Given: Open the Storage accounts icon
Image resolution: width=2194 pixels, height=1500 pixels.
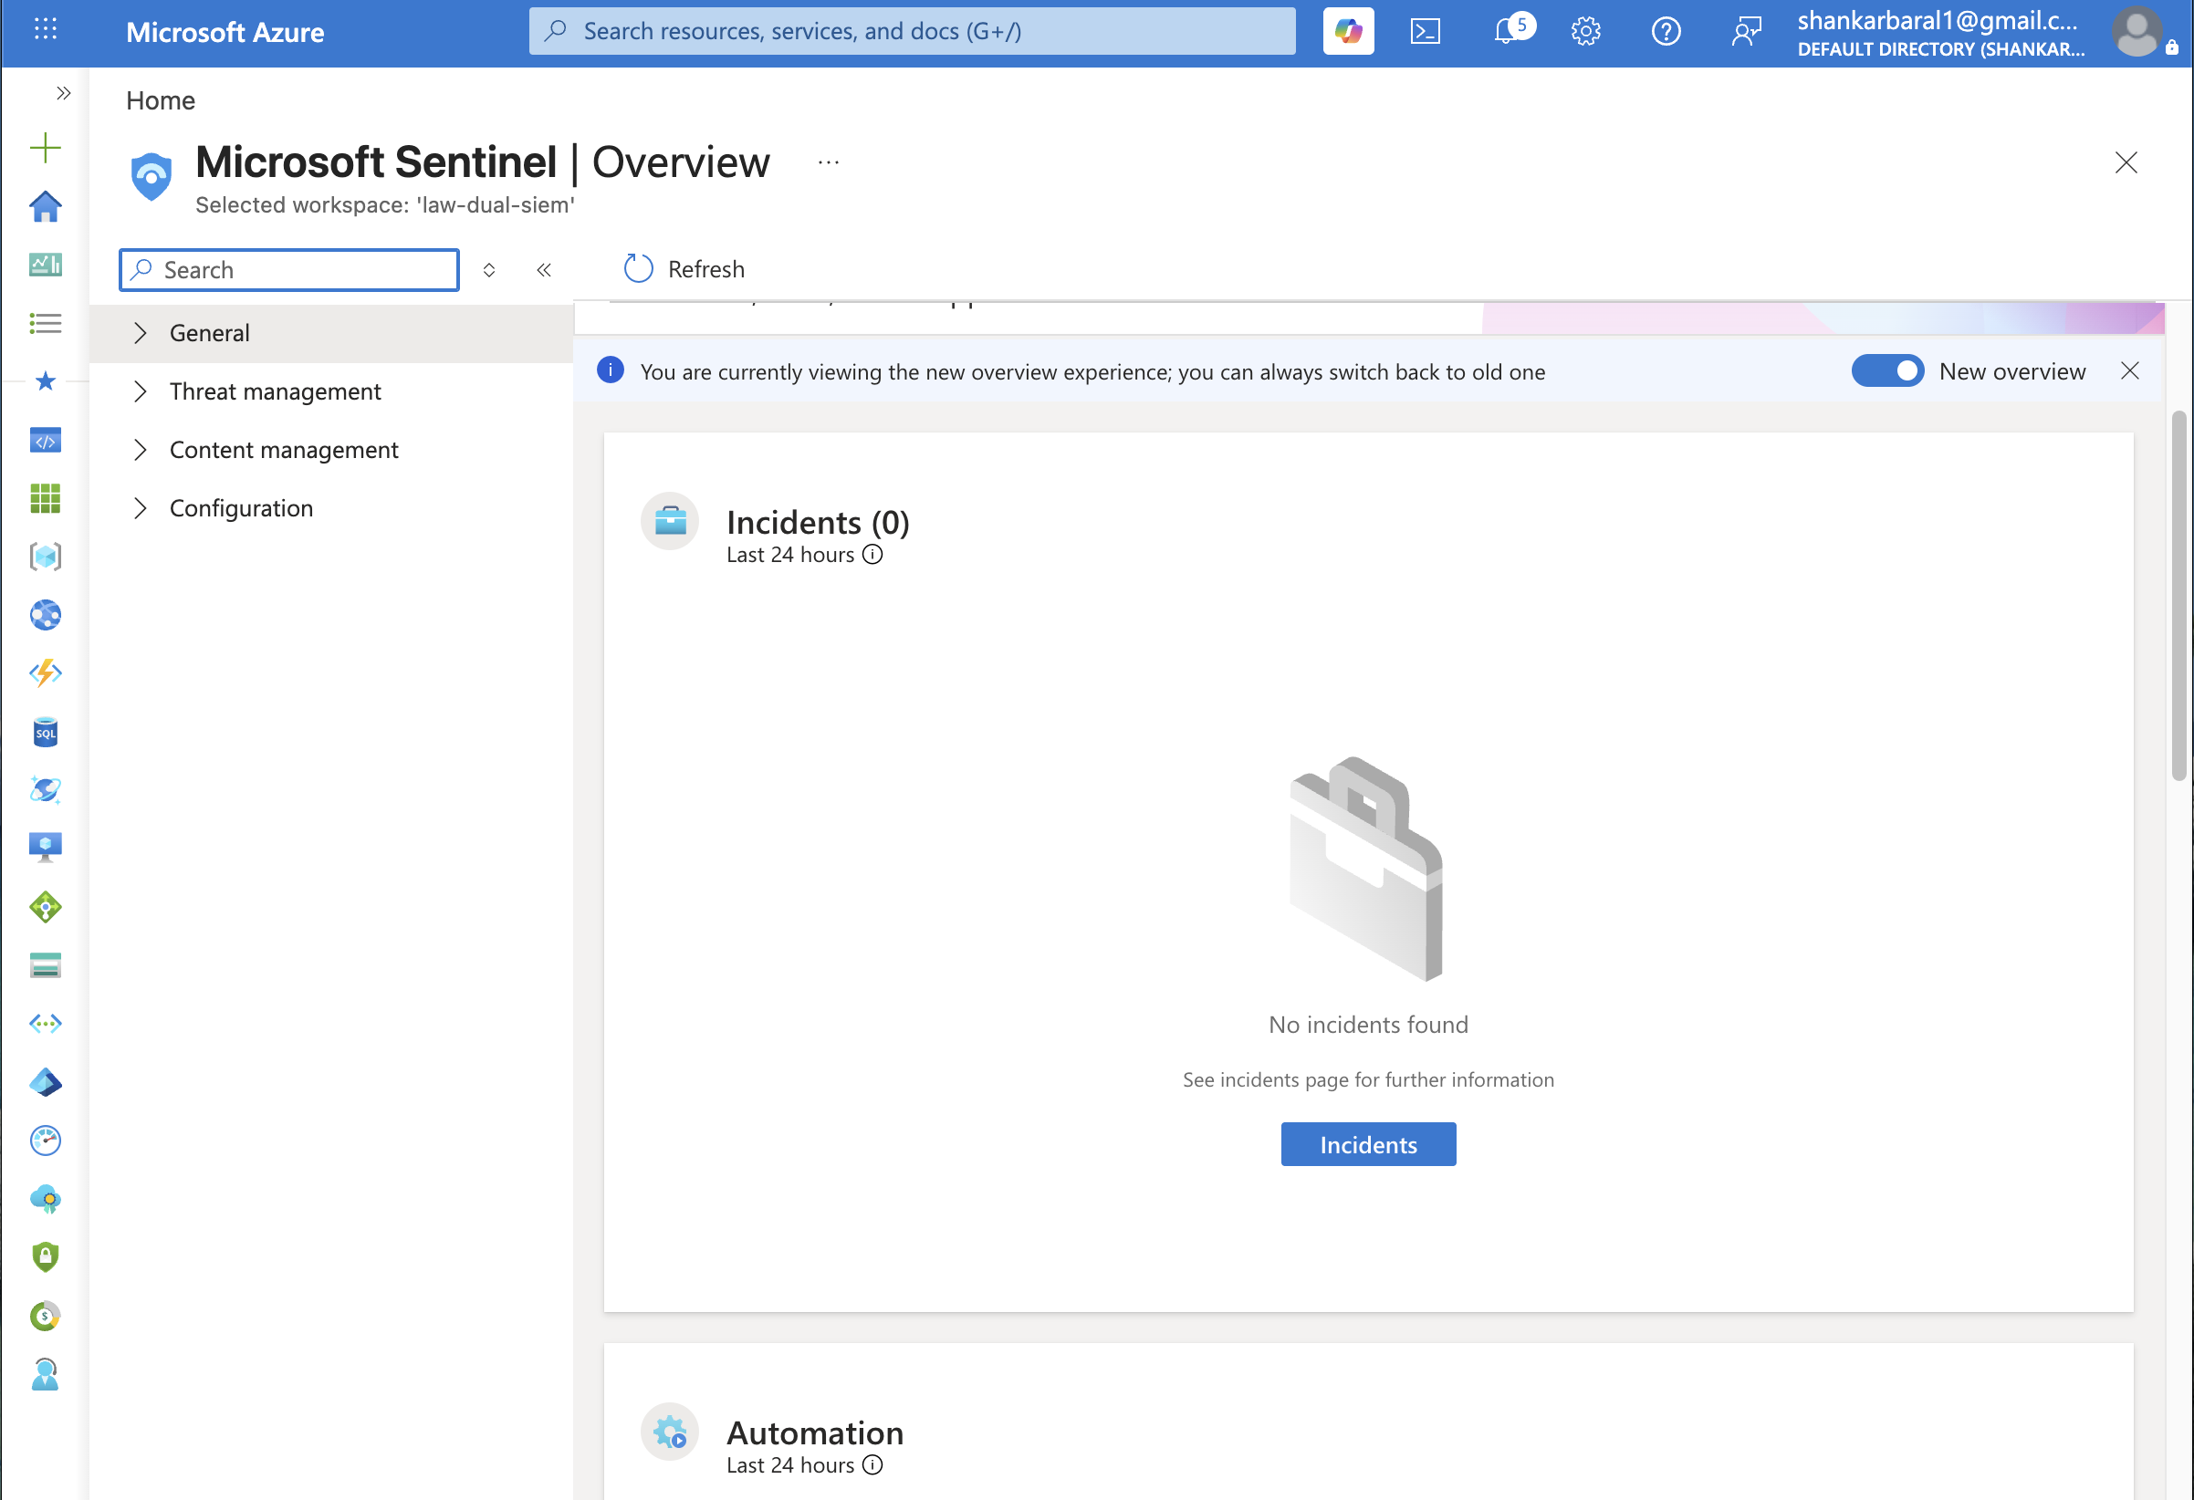Looking at the screenshot, I should (x=46, y=965).
